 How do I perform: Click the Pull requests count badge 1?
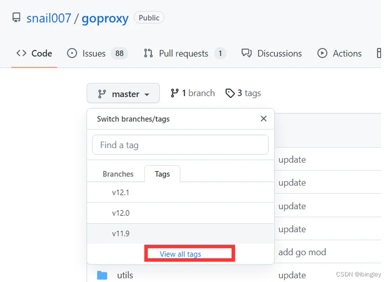click(x=220, y=53)
